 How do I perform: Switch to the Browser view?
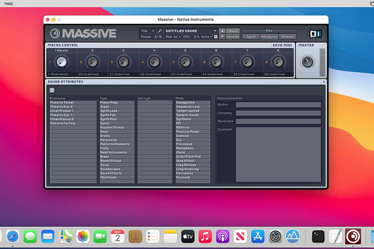[x=288, y=37]
